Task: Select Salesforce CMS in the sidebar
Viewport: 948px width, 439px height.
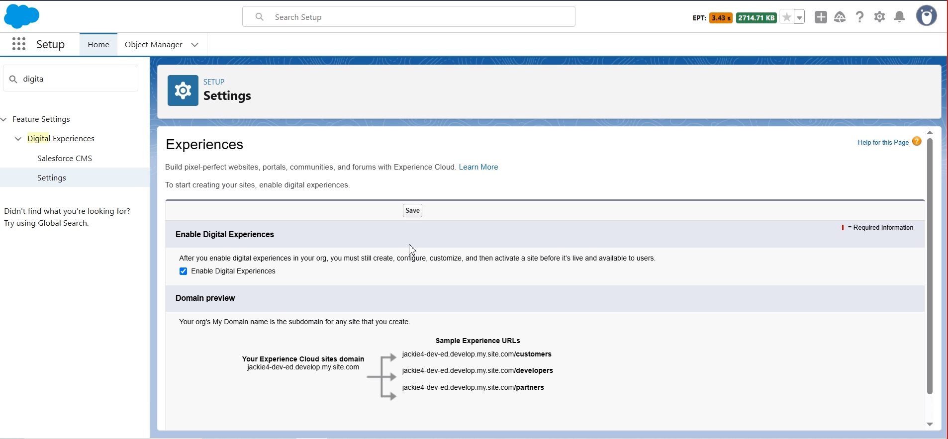Action: point(65,158)
